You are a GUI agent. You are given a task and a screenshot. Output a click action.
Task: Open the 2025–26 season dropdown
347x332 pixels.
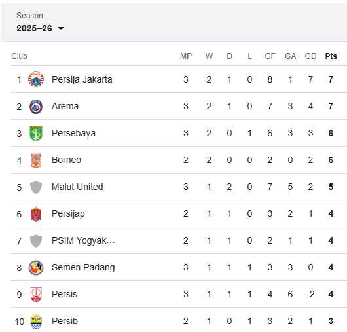pos(40,28)
